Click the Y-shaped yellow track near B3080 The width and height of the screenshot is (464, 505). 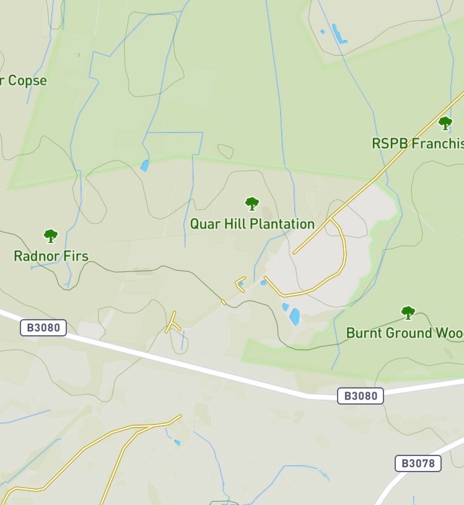click(x=173, y=323)
